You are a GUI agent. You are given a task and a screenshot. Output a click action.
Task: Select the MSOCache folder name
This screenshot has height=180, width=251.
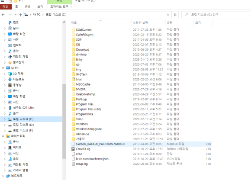83,84
